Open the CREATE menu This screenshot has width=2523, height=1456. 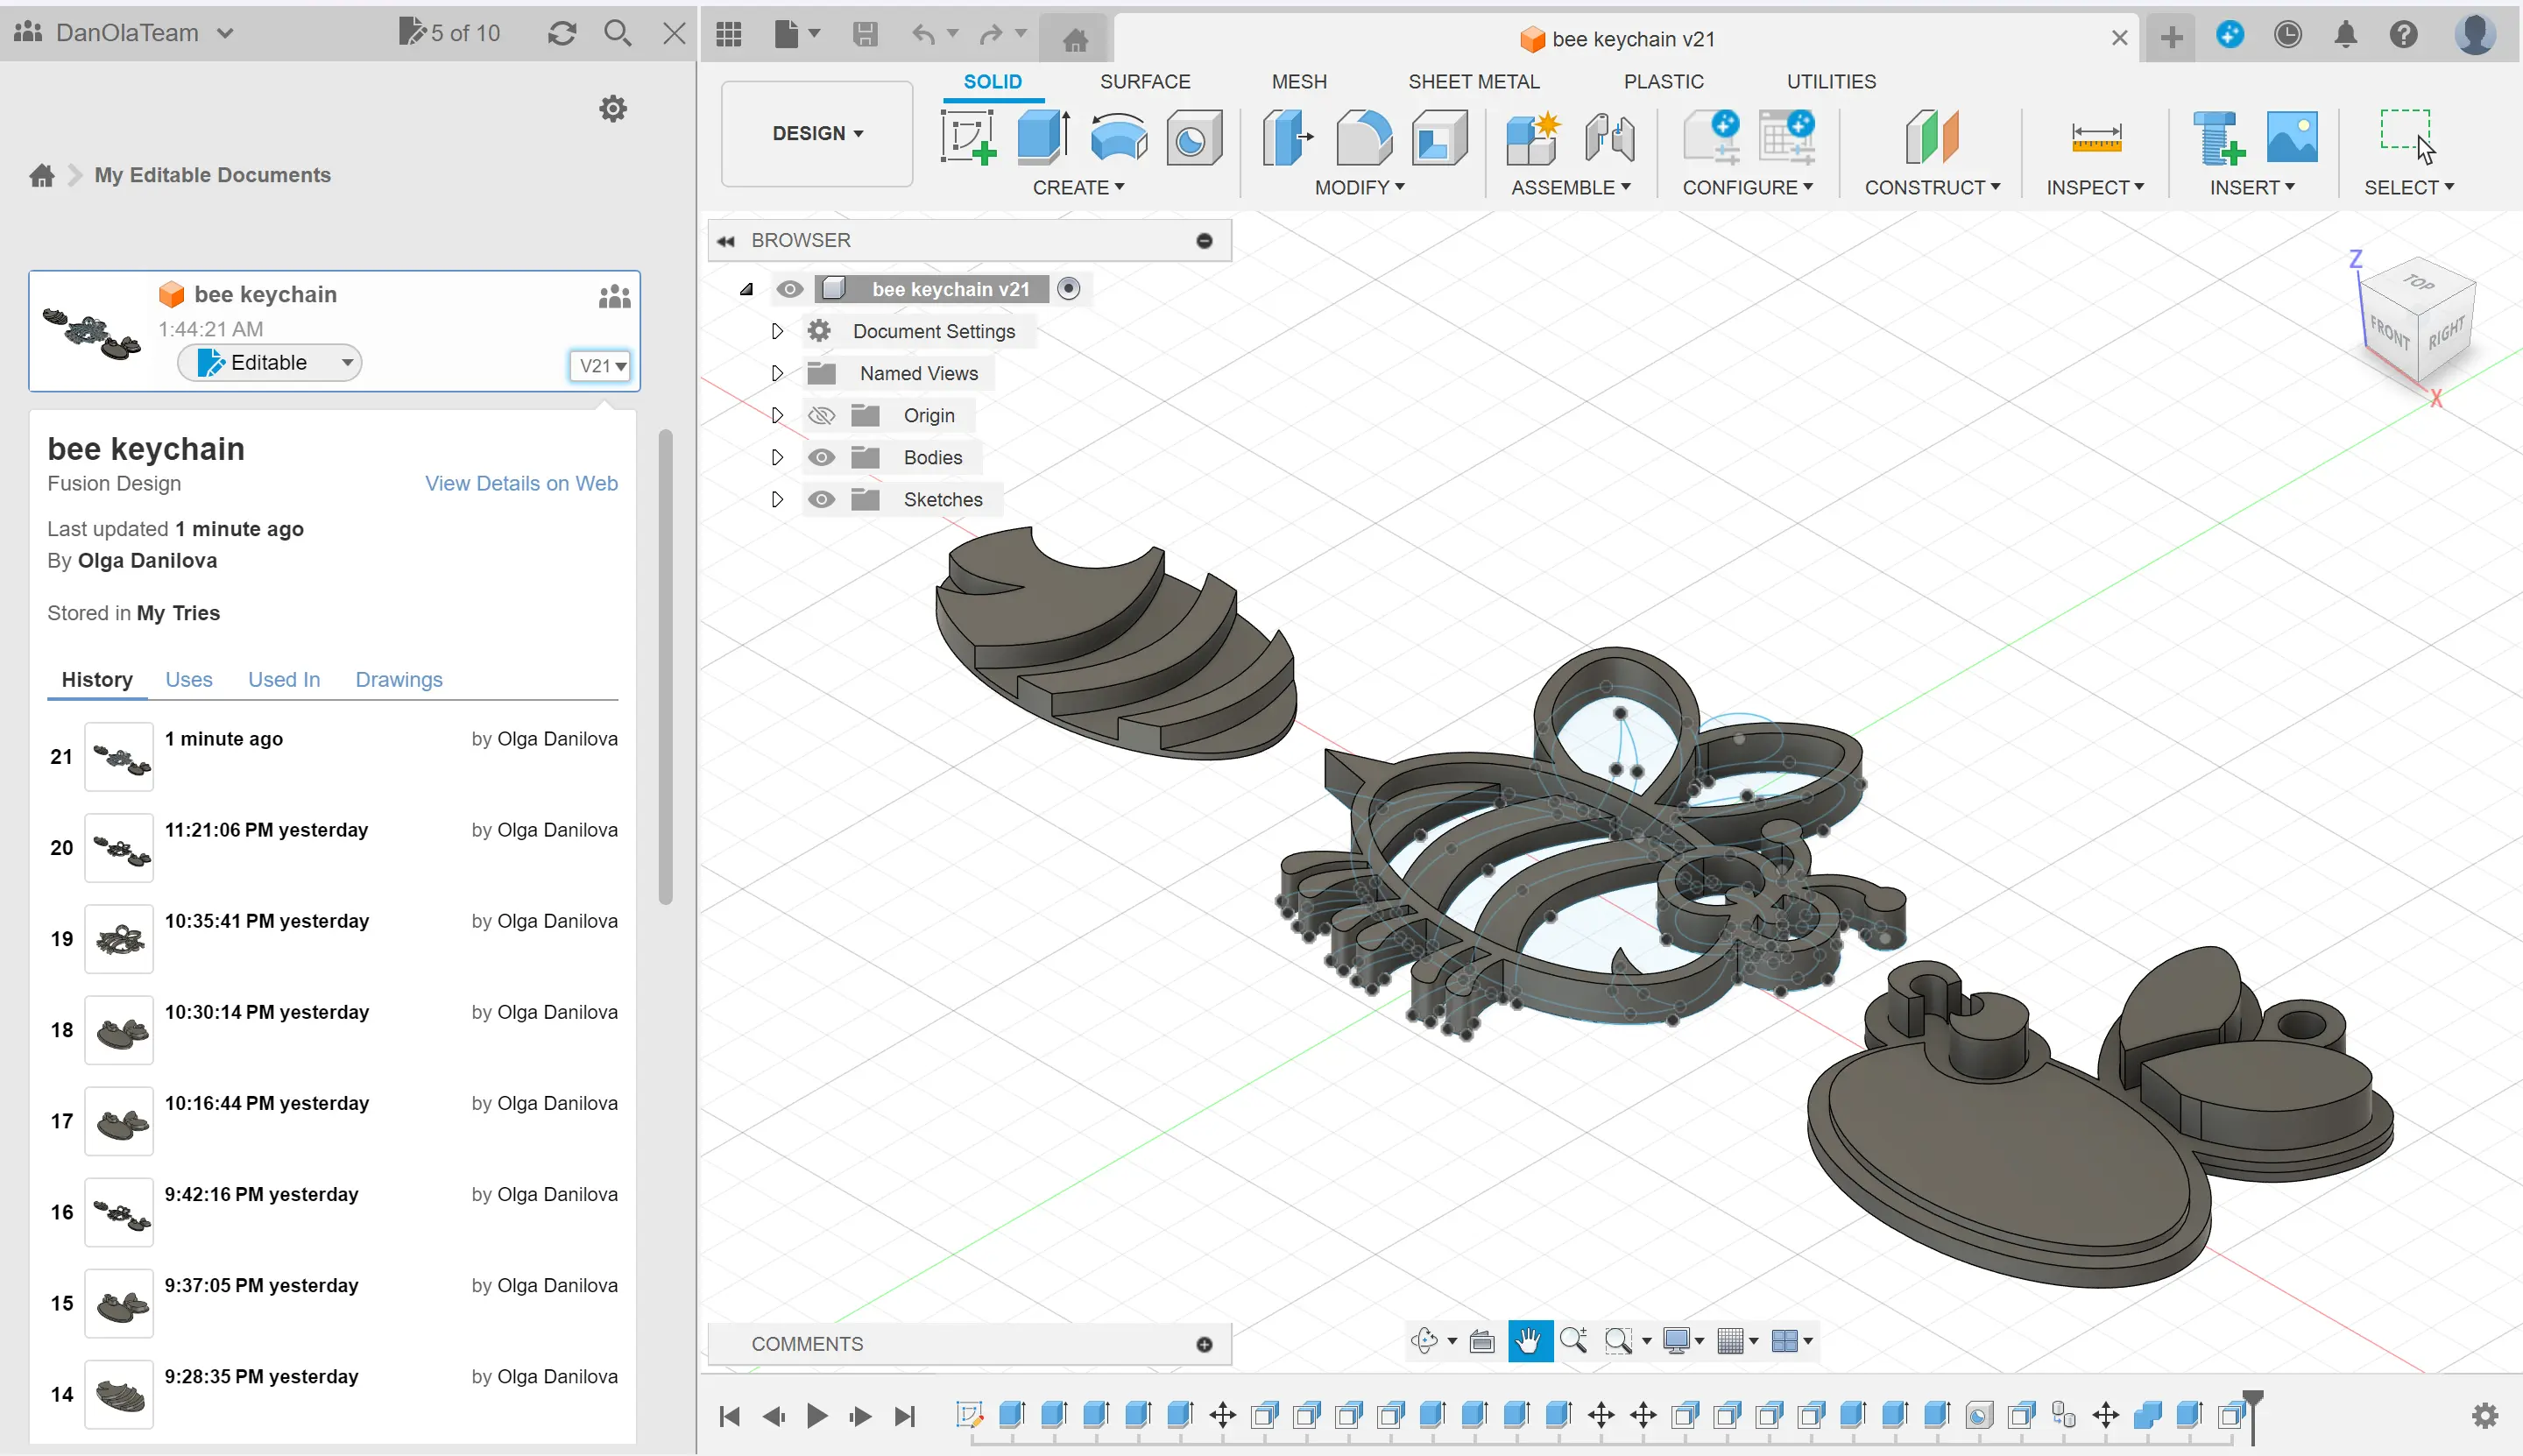tap(1078, 187)
